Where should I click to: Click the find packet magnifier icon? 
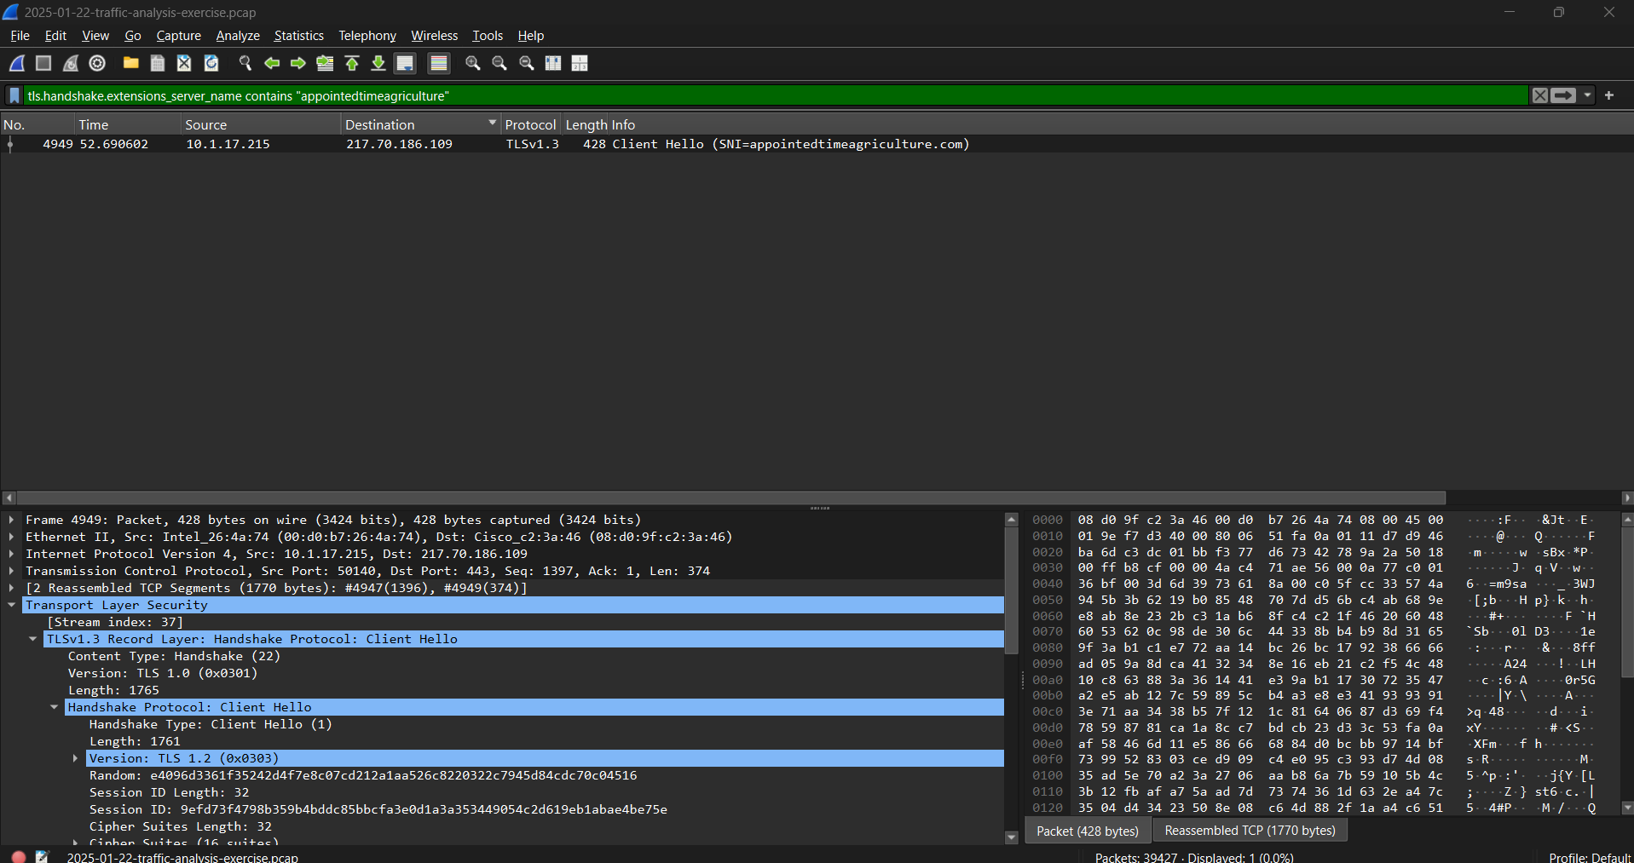(x=245, y=63)
